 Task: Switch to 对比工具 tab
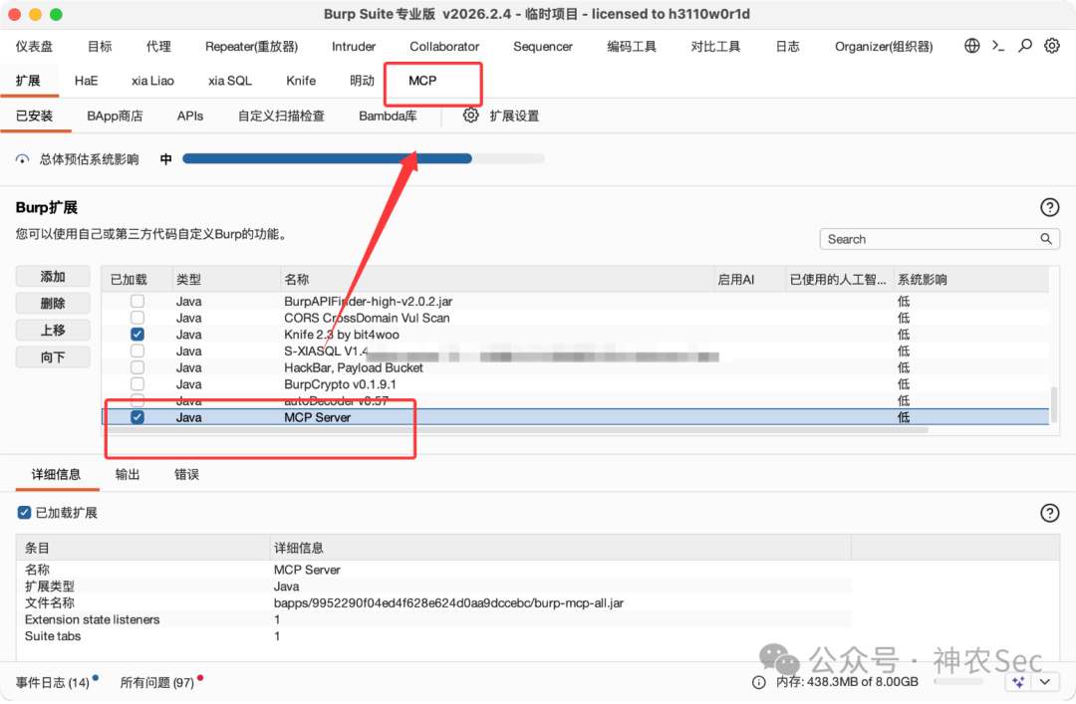pos(715,46)
